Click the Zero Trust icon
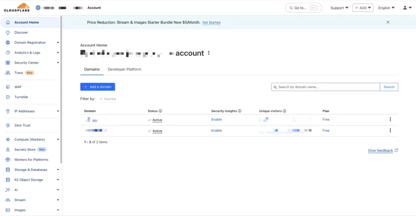The width and height of the screenshot is (416, 216). point(8,125)
